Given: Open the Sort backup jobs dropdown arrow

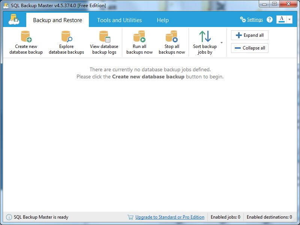Looking at the screenshot, I should [x=221, y=43].
